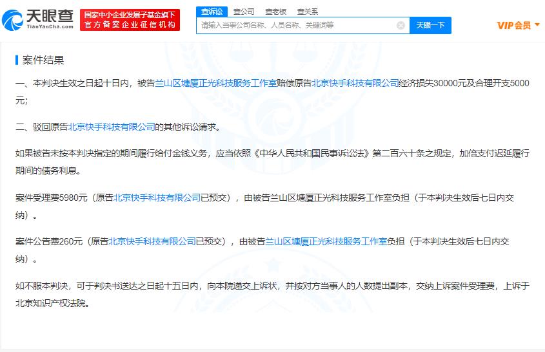The height and width of the screenshot is (352, 545).
Task: Switch to the 查公司 tab
Action: 244,12
